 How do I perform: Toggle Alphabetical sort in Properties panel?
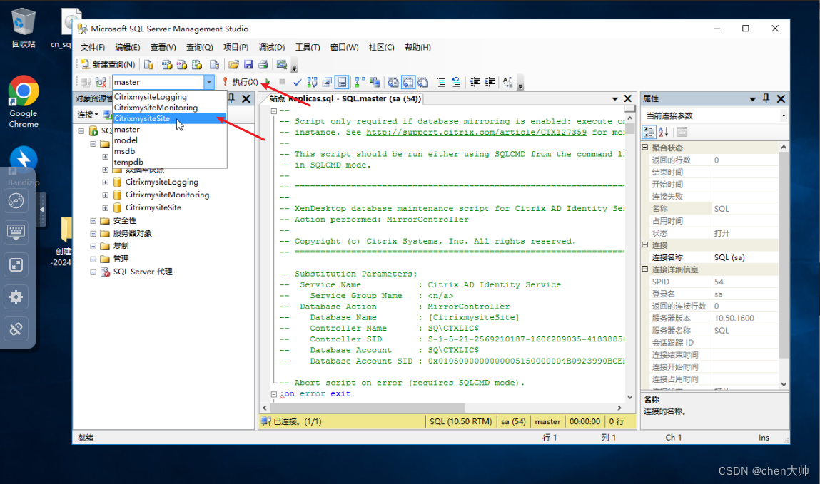pyautogui.click(x=663, y=132)
